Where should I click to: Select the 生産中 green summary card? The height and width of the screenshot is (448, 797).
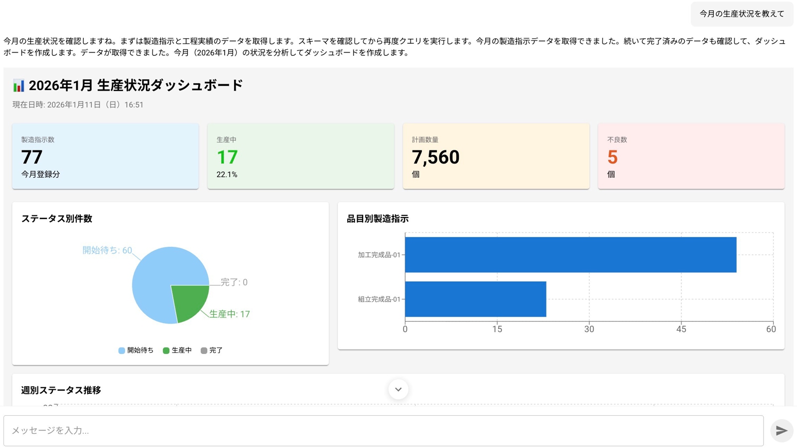click(301, 156)
